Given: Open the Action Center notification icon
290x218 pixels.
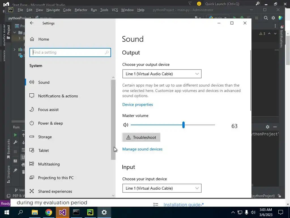Looking at the screenshot, I should (x=281, y=212).
